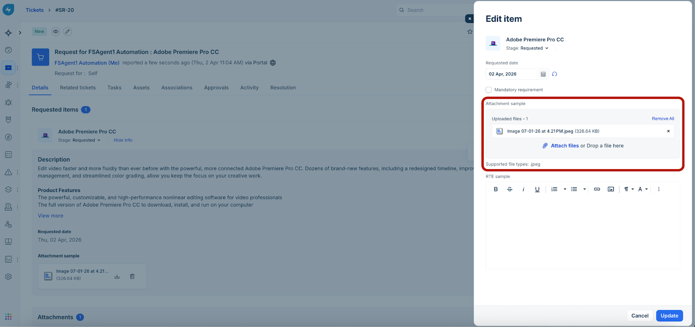The width and height of the screenshot is (695, 327).
Task: Open the Admin settings gear in sidebar
Action: (x=8, y=277)
